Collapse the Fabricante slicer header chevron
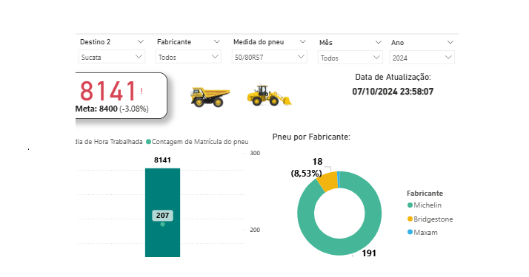Image resolution: width=529 pixels, height=277 pixels. coord(217,41)
